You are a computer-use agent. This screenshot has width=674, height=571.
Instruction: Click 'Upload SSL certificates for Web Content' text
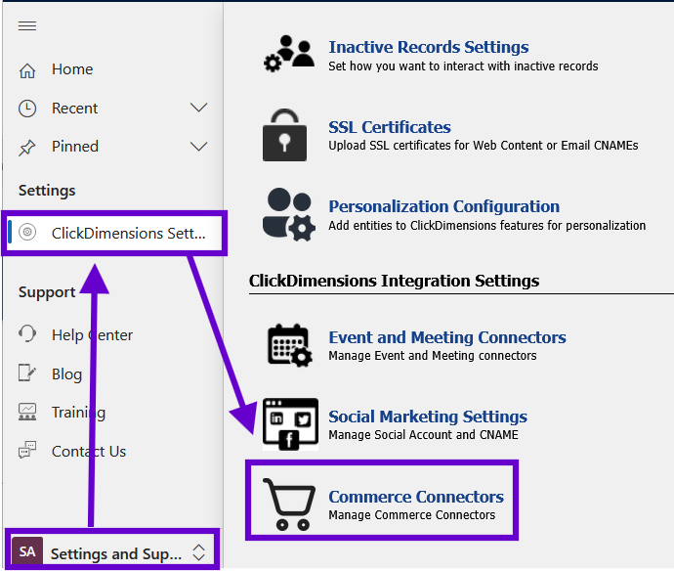(x=484, y=146)
